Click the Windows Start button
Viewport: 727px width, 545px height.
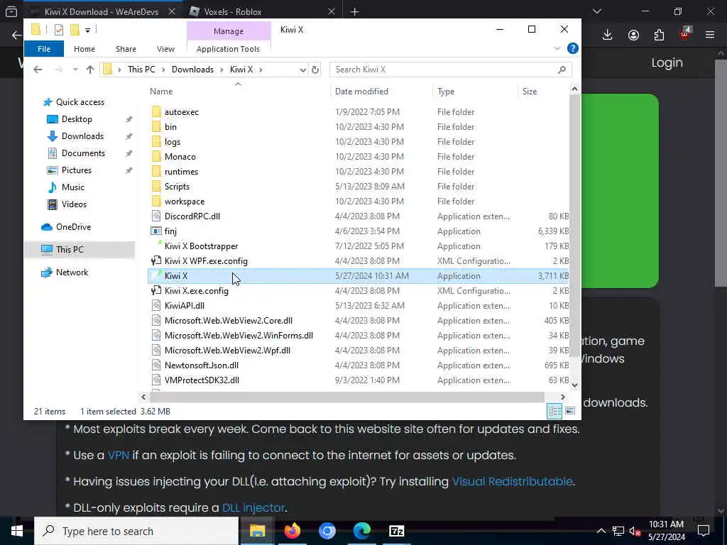(17, 531)
